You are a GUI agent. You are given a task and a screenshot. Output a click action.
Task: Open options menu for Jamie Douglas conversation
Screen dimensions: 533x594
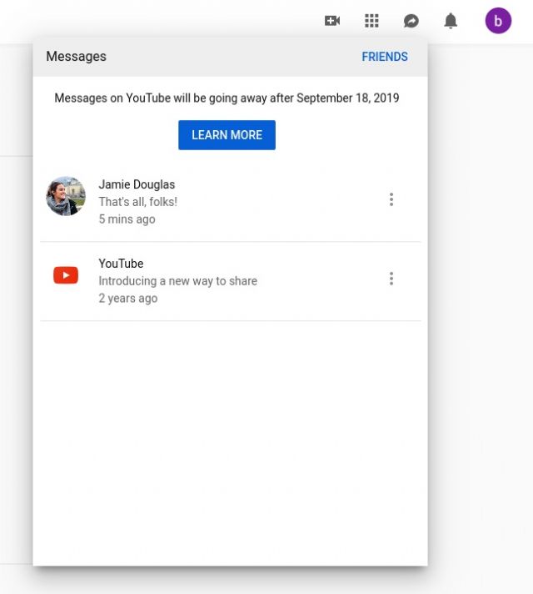tap(391, 199)
